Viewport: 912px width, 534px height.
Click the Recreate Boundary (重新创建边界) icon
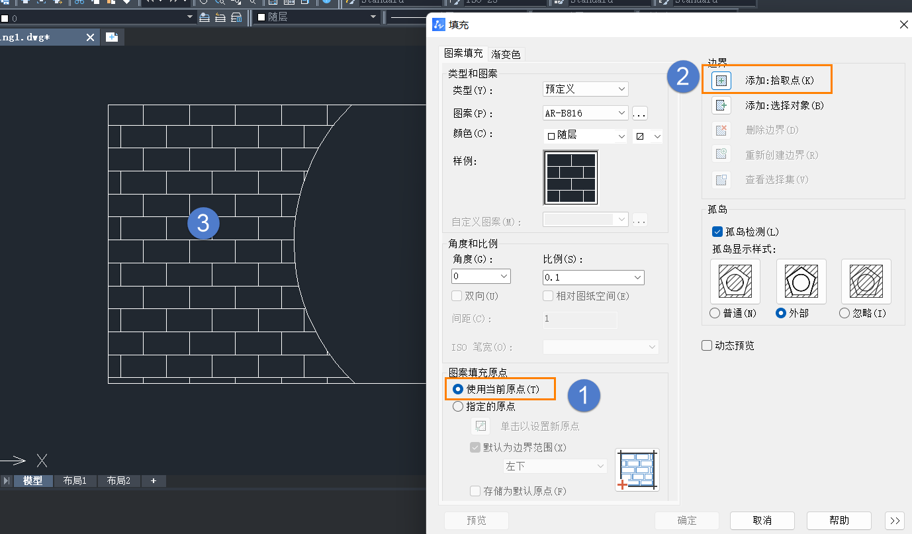(721, 155)
